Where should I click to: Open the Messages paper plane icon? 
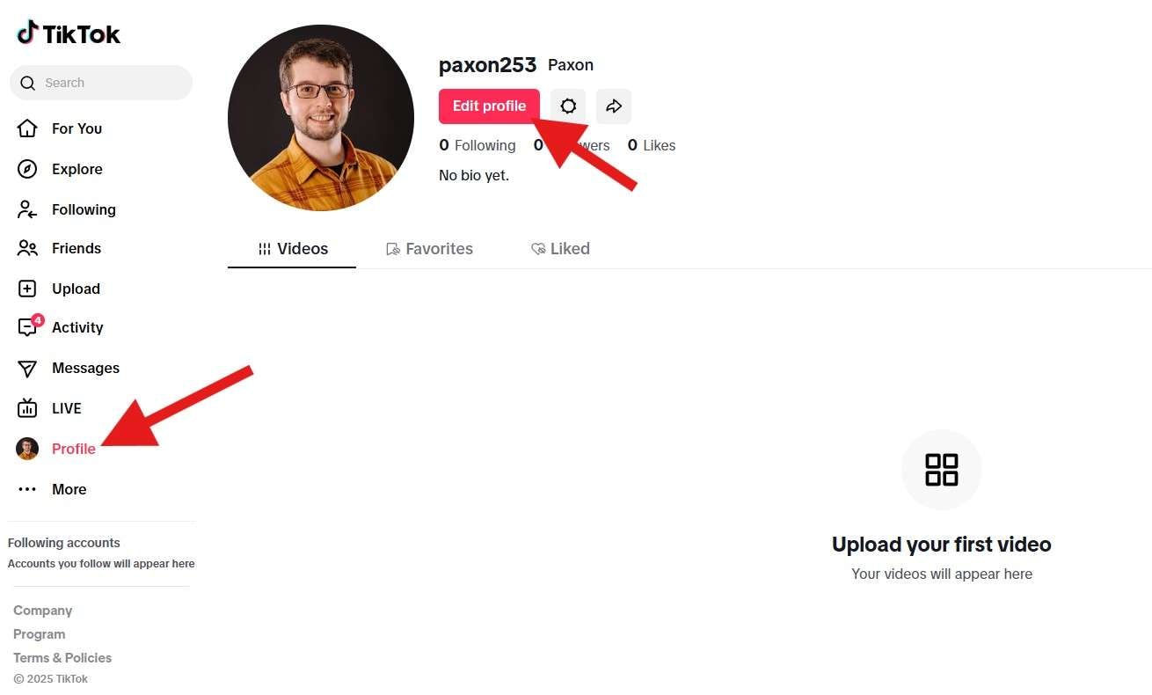(x=27, y=368)
